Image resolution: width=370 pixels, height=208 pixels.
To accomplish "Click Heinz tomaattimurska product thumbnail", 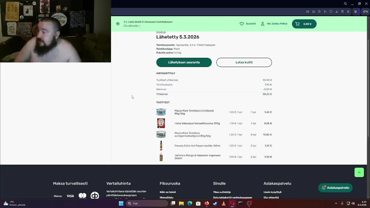I will click(x=161, y=123).
